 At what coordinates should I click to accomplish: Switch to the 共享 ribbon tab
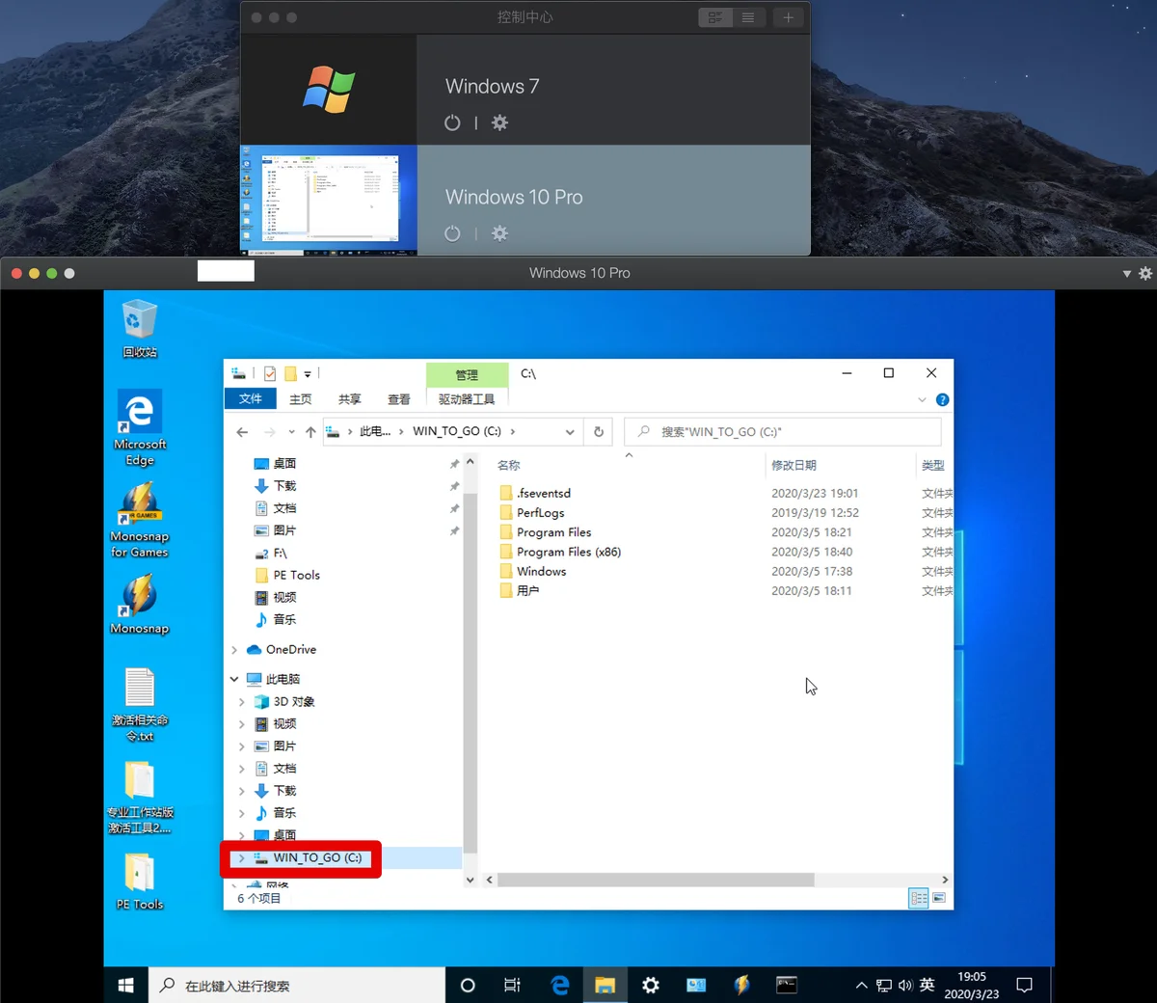click(350, 399)
